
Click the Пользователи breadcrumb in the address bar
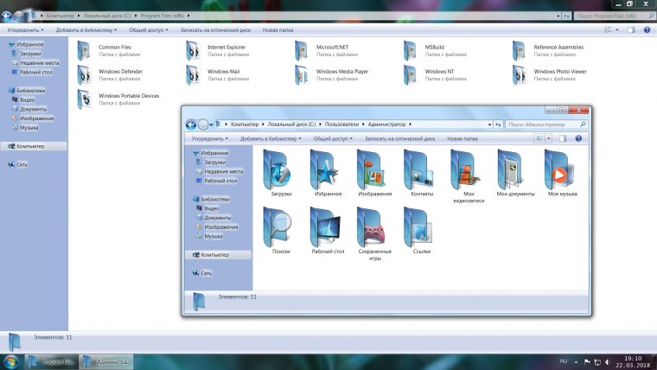(343, 124)
